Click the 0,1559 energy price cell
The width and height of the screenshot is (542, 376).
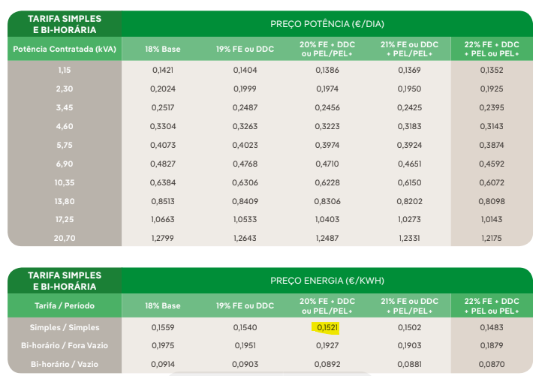point(162,327)
